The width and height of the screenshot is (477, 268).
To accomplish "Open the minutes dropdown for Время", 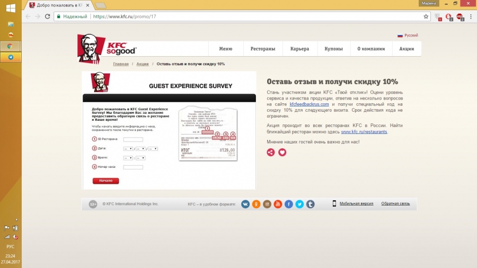I will coord(140,158).
